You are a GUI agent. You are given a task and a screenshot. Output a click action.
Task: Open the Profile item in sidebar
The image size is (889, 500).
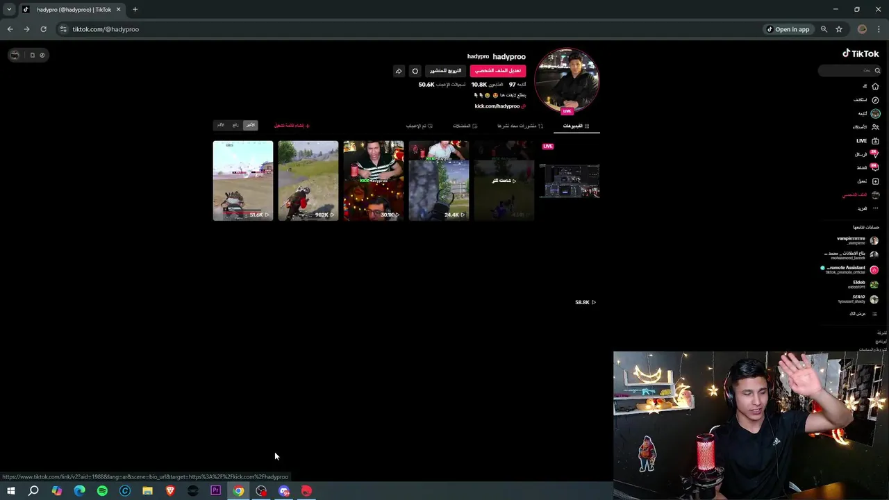[861, 195]
